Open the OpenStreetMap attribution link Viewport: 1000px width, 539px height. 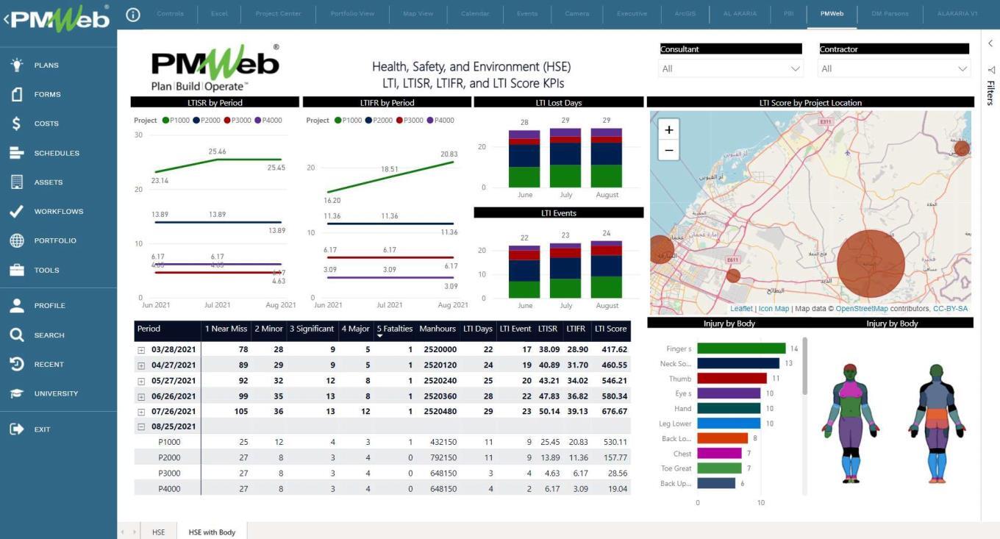[862, 309]
